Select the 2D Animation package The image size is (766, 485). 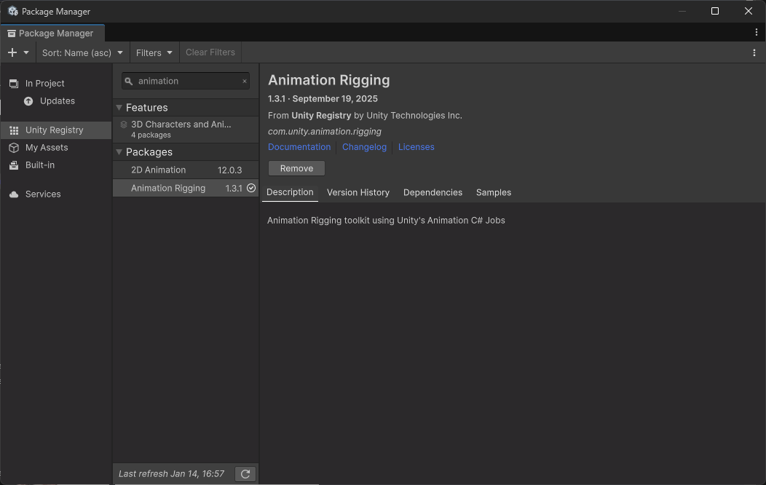(x=186, y=170)
